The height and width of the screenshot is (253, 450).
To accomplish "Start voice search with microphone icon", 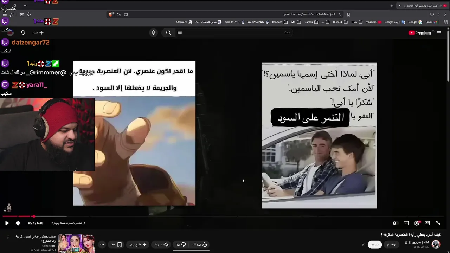I will click(x=153, y=33).
